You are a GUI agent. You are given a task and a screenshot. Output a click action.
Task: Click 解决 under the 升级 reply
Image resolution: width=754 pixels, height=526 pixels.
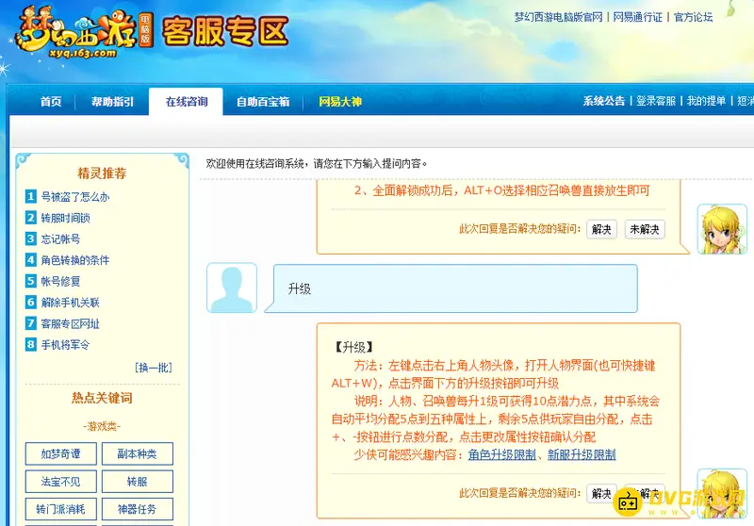click(601, 494)
